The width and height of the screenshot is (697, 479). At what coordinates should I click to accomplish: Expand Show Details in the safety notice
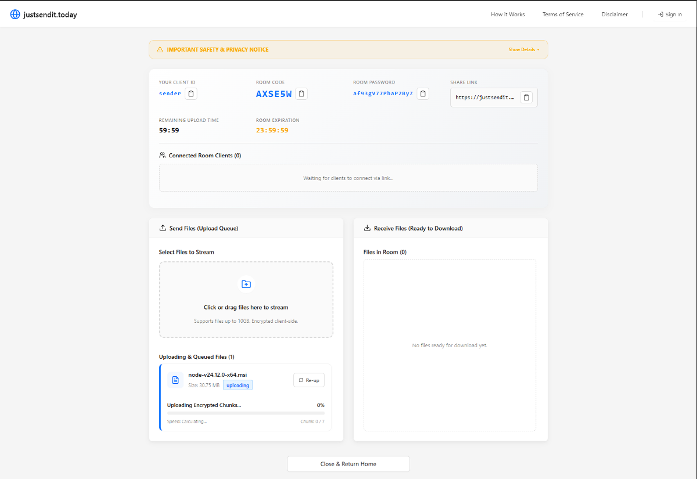click(524, 49)
